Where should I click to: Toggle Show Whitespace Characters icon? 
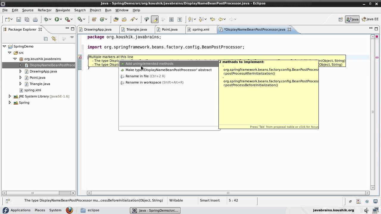pyautogui.click(x=180, y=19)
